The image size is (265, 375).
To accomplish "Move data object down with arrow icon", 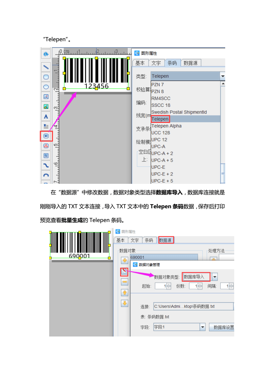I will click(124, 303).
